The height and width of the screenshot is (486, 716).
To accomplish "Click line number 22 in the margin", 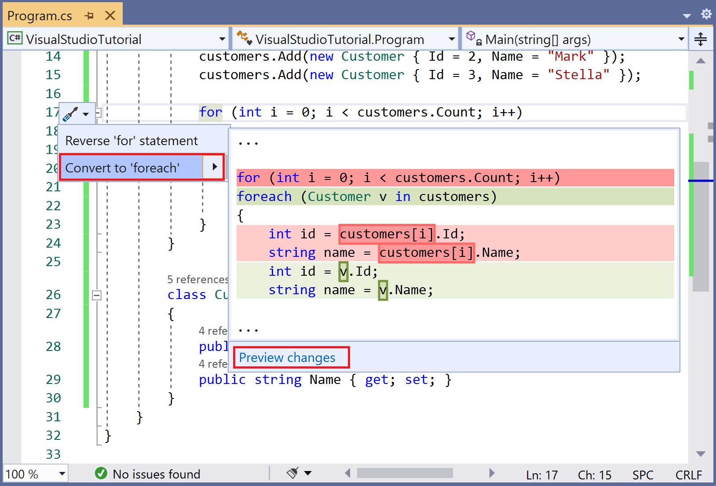I will [53, 206].
